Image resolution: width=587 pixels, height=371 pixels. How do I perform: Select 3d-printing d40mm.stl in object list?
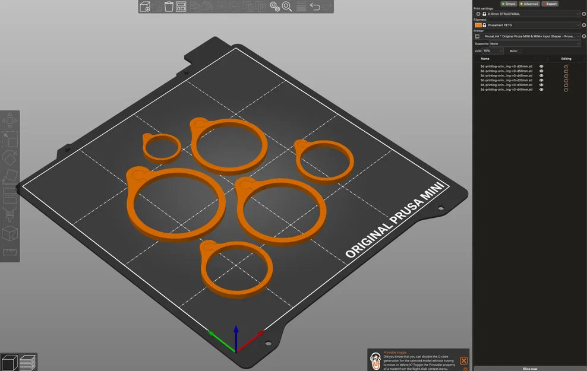(x=506, y=90)
